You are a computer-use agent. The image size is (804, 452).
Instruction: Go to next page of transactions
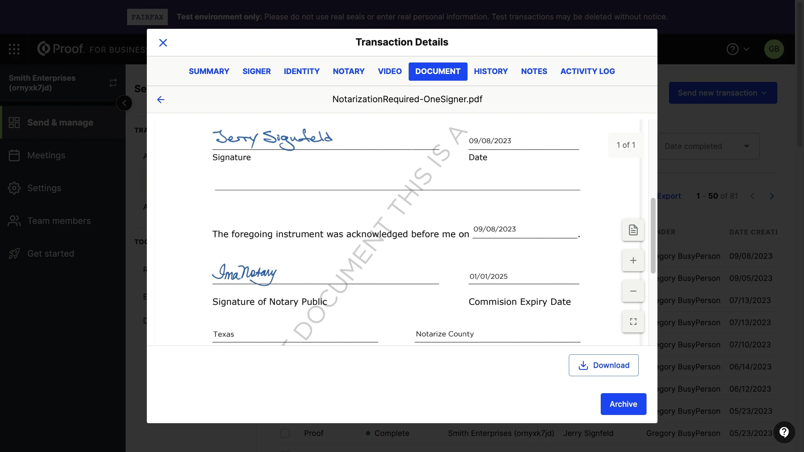pos(772,196)
